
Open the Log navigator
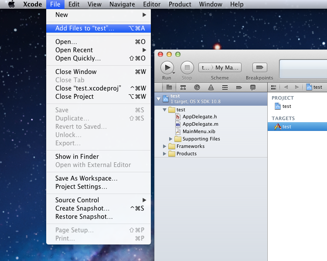(253, 87)
